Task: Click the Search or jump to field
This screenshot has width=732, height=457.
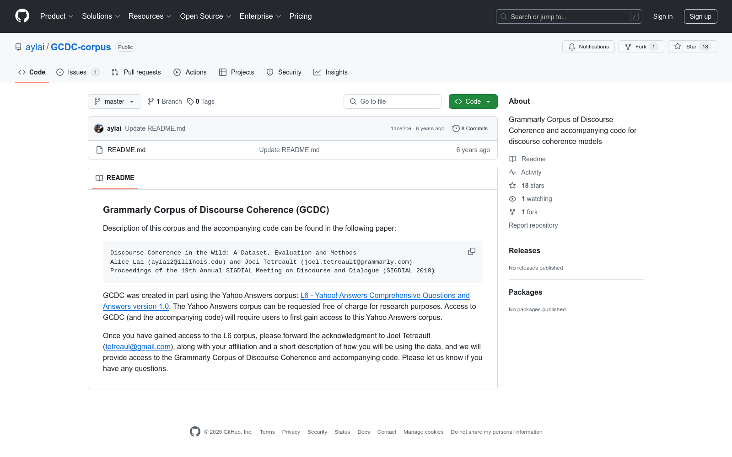Action: [569, 16]
